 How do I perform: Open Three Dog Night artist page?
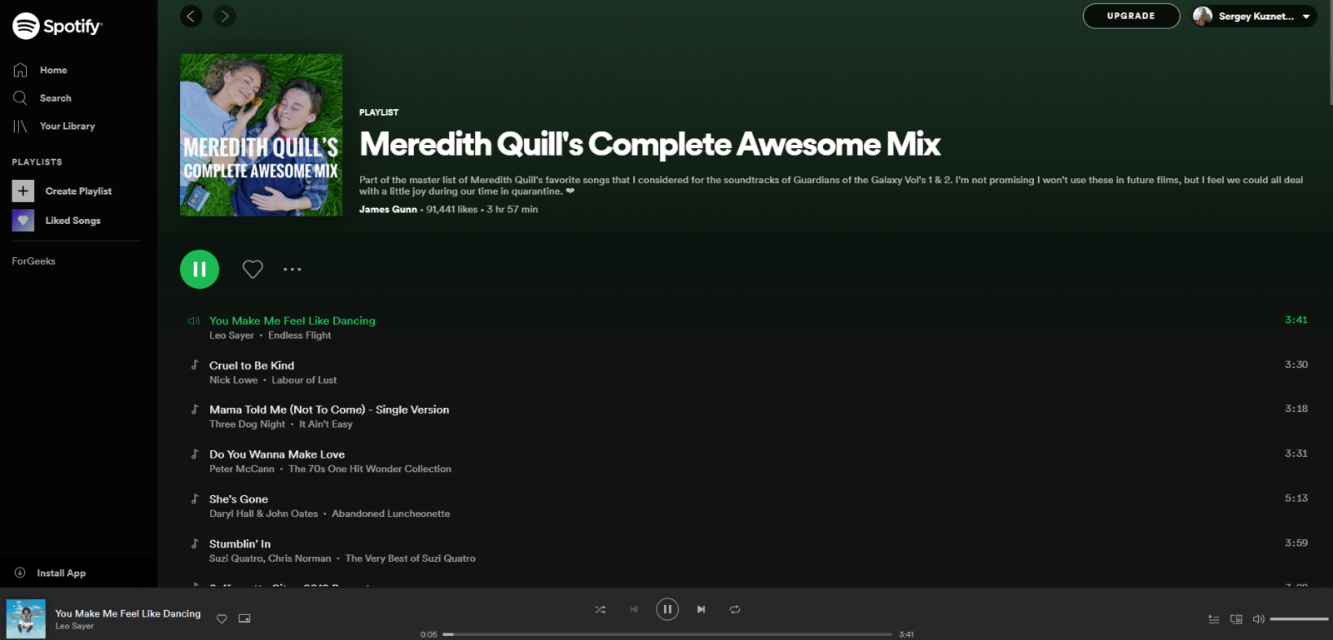click(247, 424)
